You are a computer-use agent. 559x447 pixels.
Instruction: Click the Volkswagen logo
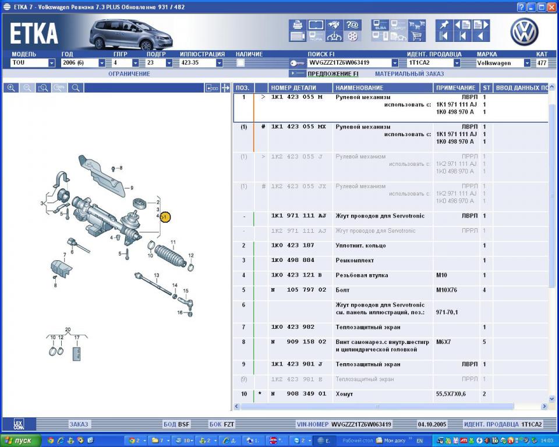pyautogui.click(x=524, y=32)
